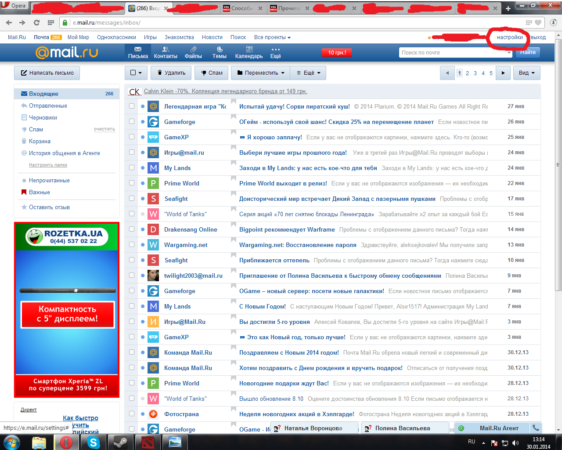Open a new browser tab with plus
This screenshot has width=562, height=450.
click(508, 8)
